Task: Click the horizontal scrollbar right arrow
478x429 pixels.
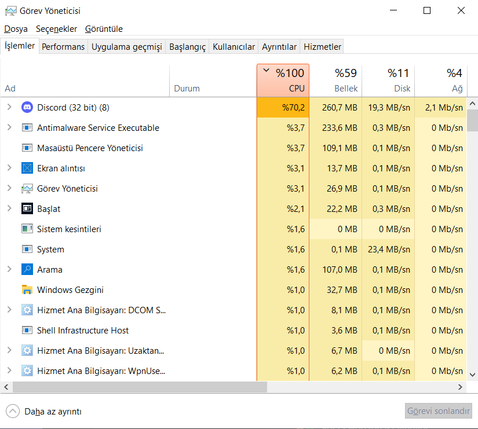Action: point(460,387)
